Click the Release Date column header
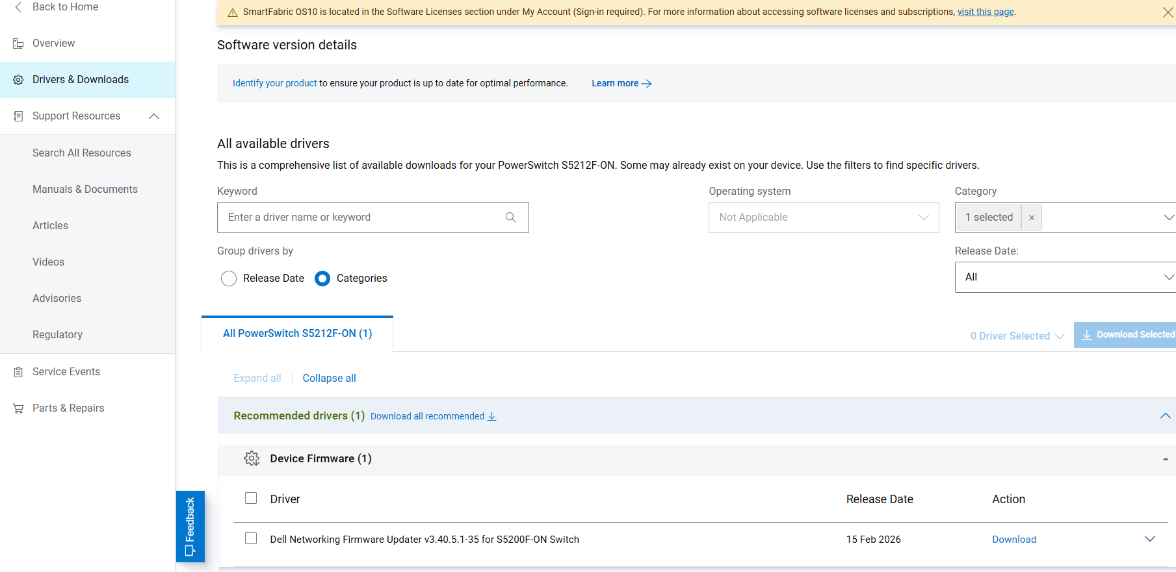 [x=880, y=499]
